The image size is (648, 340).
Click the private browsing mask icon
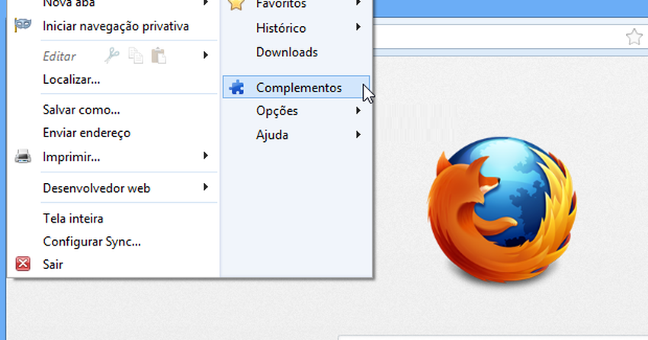tap(23, 25)
